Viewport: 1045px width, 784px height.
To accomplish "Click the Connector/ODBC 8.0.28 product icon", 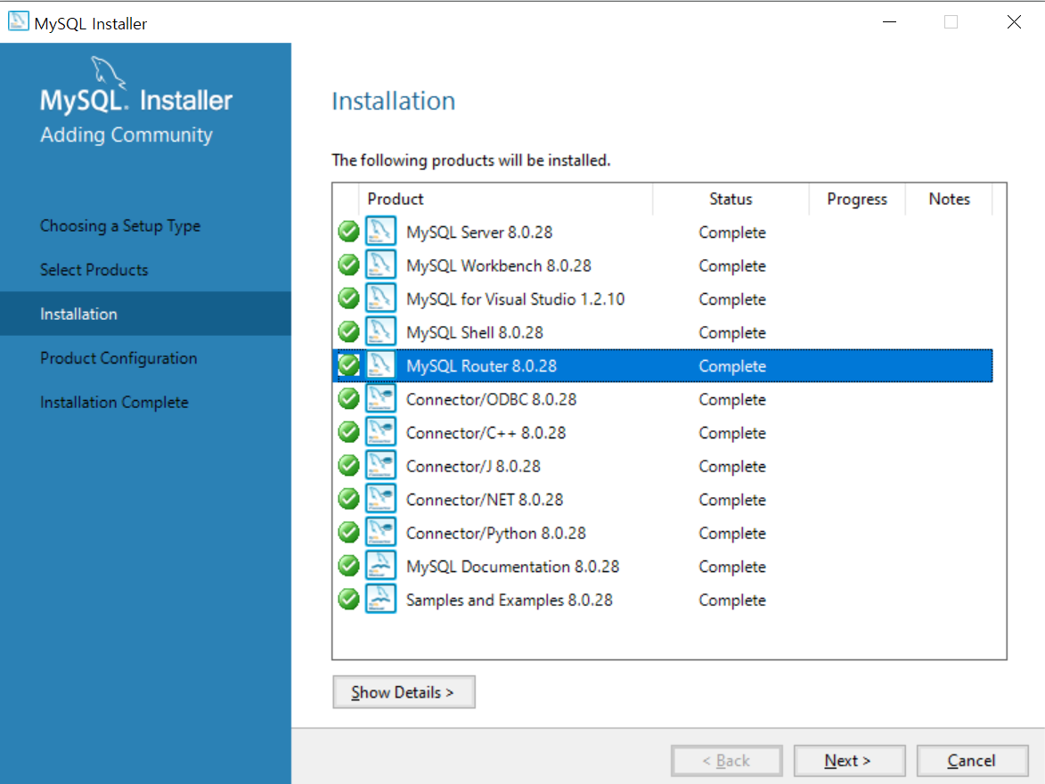I will point(380,398).
